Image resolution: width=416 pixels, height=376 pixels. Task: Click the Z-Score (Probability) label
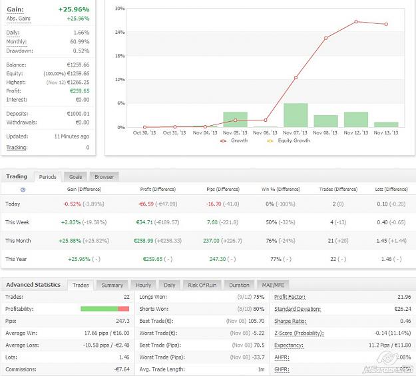point(299,333)
